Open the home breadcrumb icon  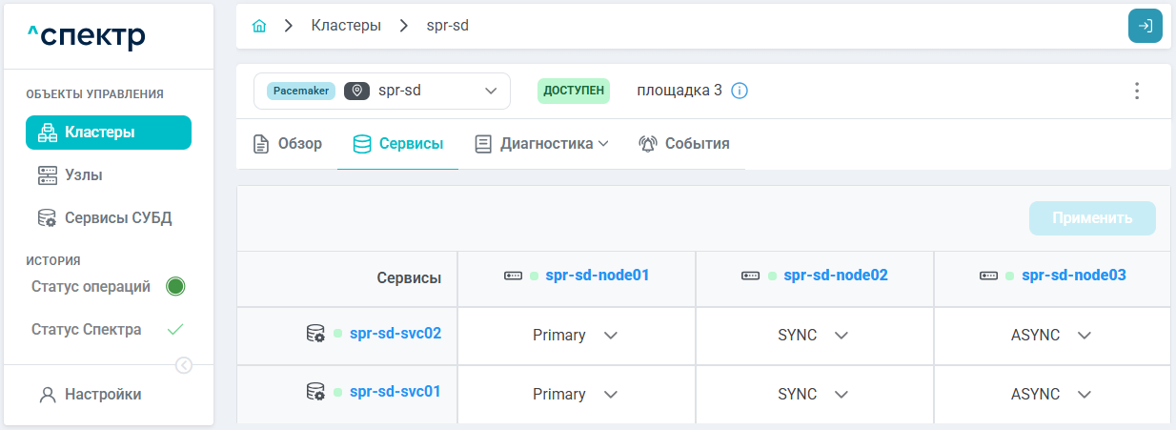[x=258, y=26]
